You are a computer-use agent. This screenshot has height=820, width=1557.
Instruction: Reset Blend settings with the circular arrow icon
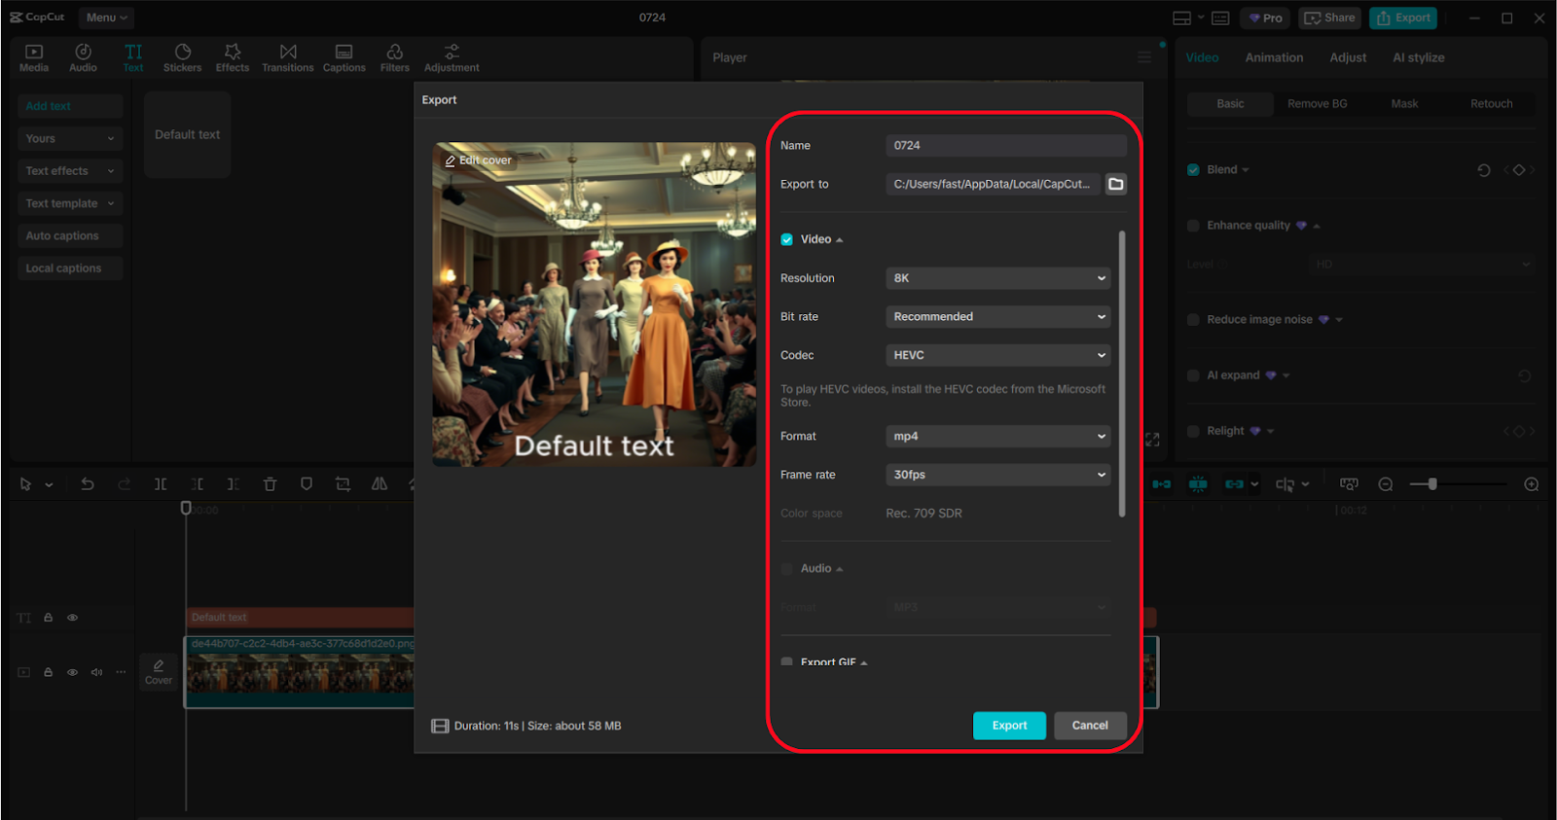tap(1483, 170)
